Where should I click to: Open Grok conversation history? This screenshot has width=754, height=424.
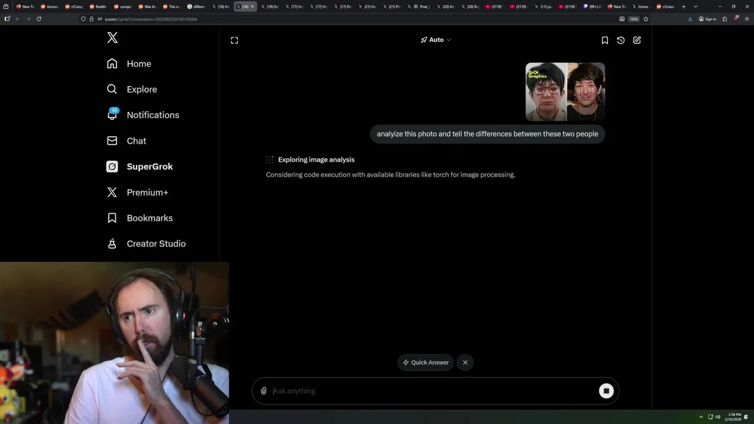point(621,40)
